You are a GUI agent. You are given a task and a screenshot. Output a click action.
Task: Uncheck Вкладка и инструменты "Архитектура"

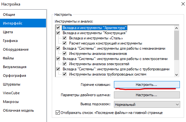[x=58, y=28]
